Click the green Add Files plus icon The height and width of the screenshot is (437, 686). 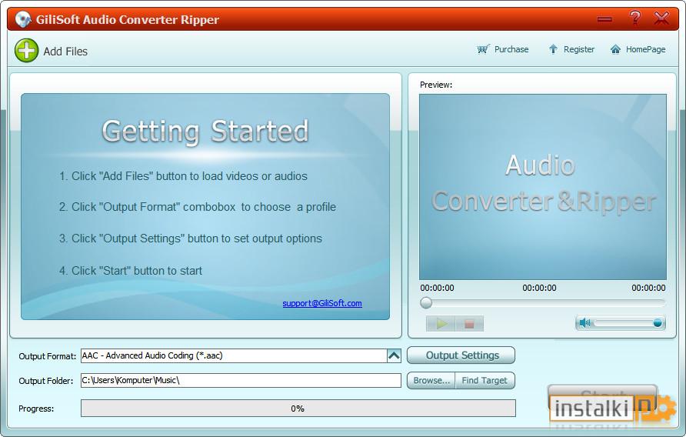point(26,50)
